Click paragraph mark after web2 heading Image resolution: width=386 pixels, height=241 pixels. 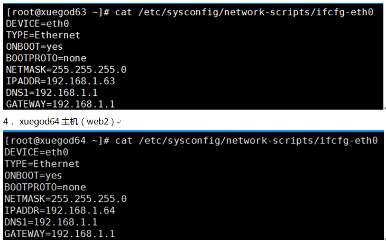(119, 122)
